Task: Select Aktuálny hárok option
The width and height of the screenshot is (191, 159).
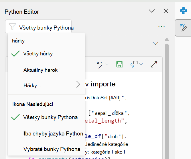Action: click(46, 70)
